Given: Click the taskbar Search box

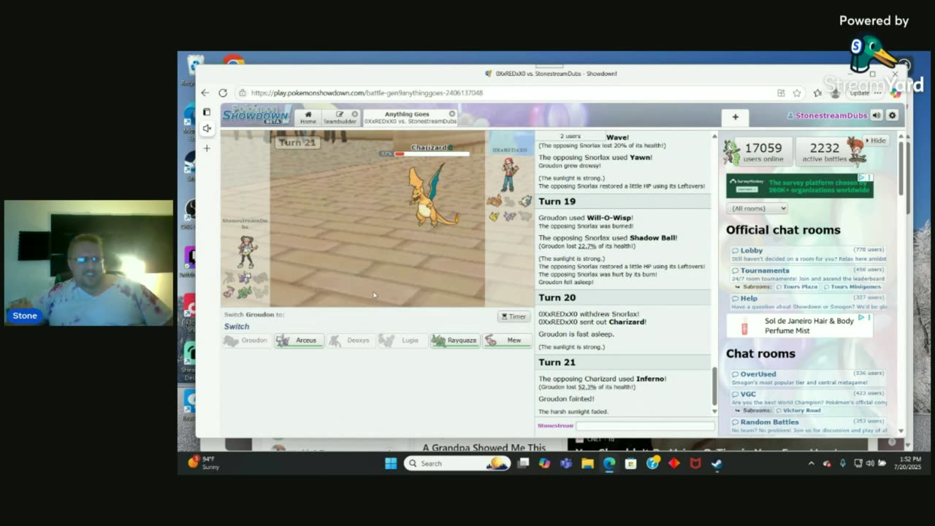Looking at the screenshot, I should click(x=457, y=463).
